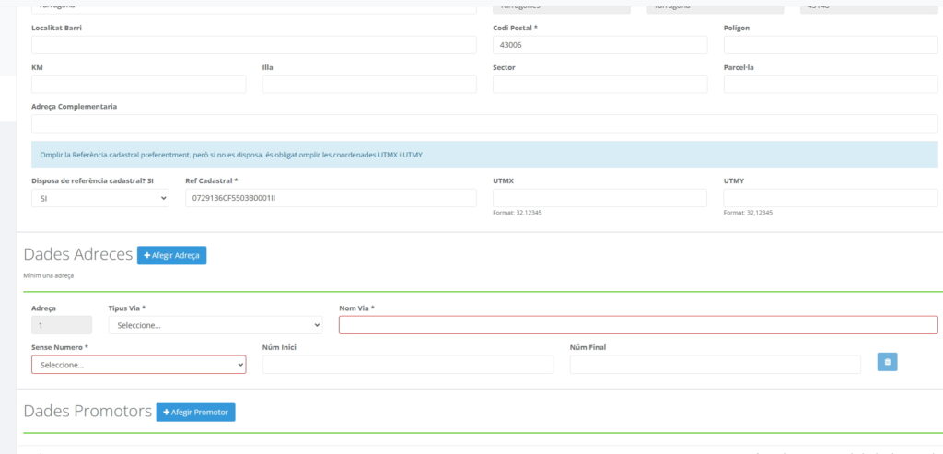Click the Afegir Promotor button
This screenshot has width=943, height=454.
[x=195, y=413]
